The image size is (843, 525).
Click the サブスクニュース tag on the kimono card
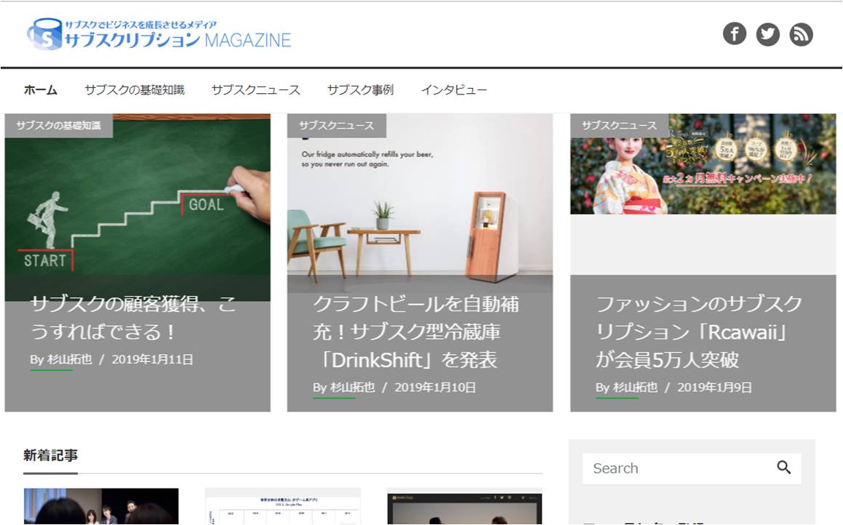(620, 125)
